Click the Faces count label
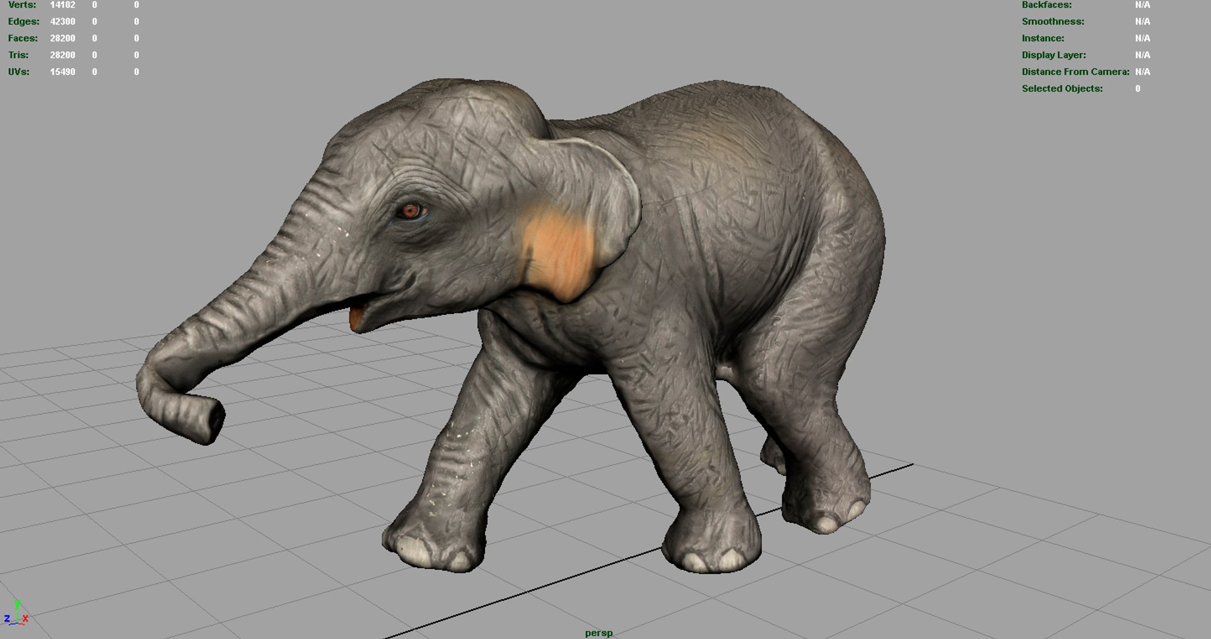The width and height of the screenshot is (1211, 639). coord(23,38)
